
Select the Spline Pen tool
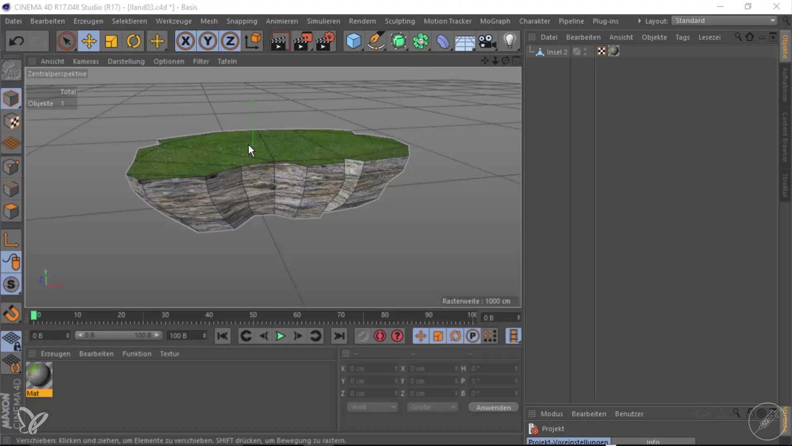[x=376, y=41]
